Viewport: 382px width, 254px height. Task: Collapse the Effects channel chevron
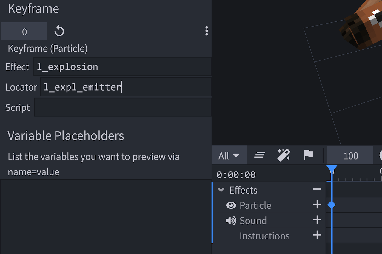pyautogui.click(x=221, y=190)
